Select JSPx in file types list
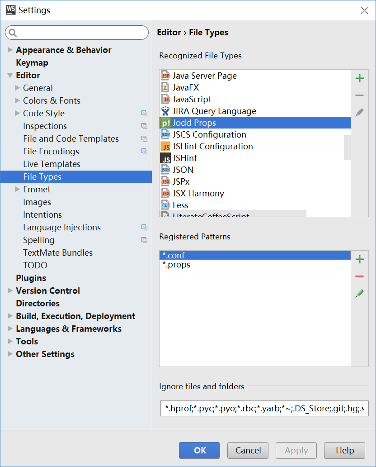The height and width of the screenshot is (467, 376). coord(255,181)
